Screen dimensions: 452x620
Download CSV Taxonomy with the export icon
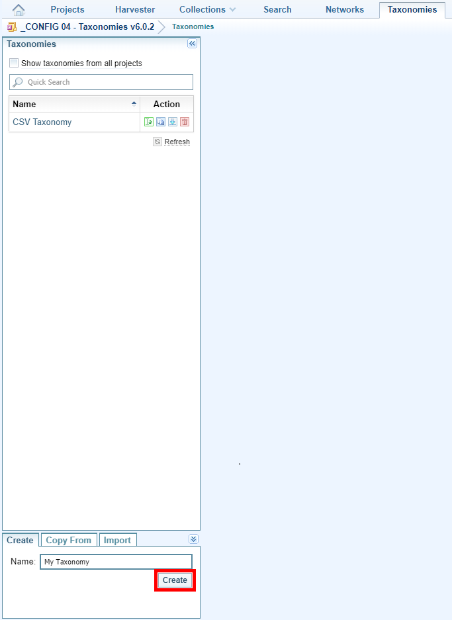click(172, 122)
